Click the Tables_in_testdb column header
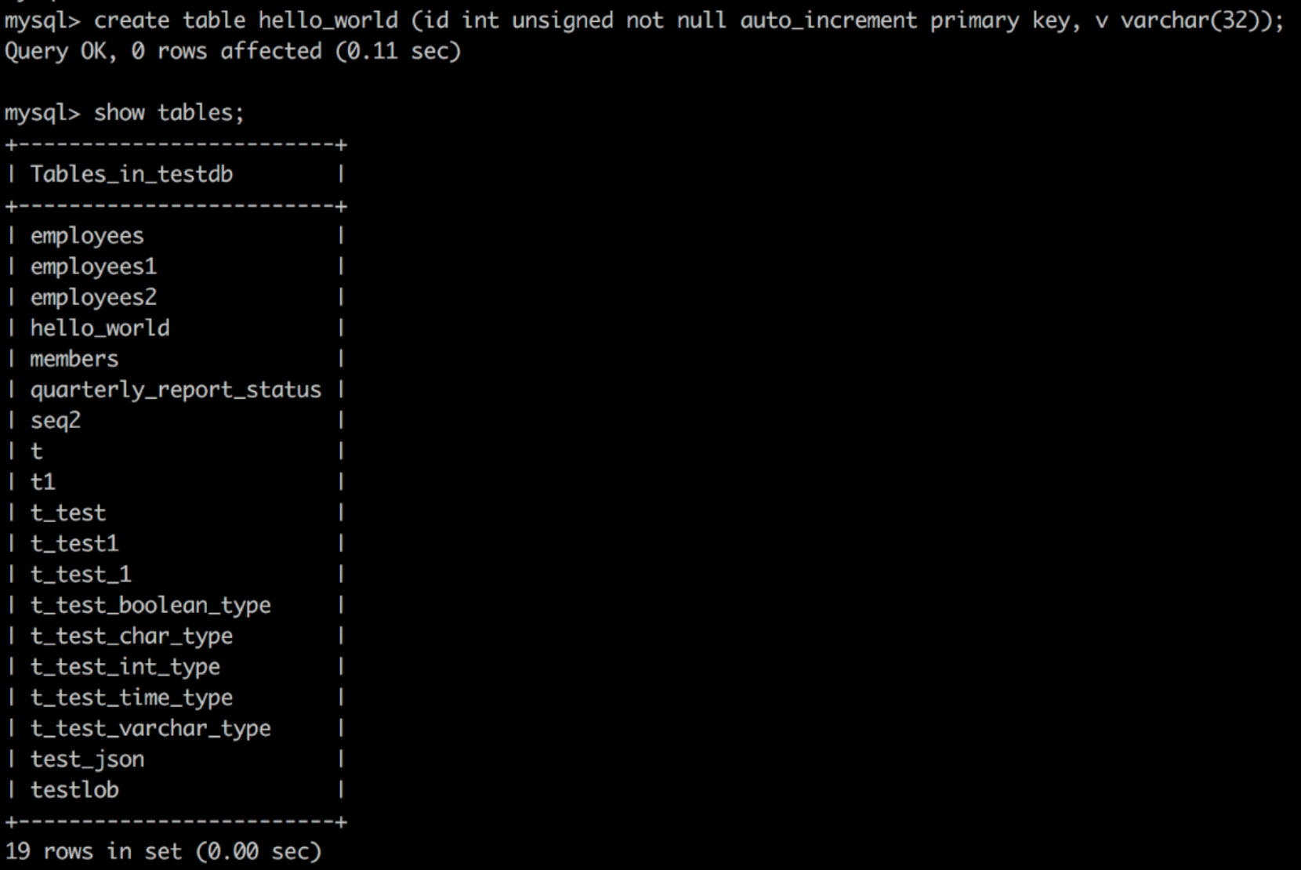The width and height of the screenshot is (1301, 870). [x=132, y=174]
